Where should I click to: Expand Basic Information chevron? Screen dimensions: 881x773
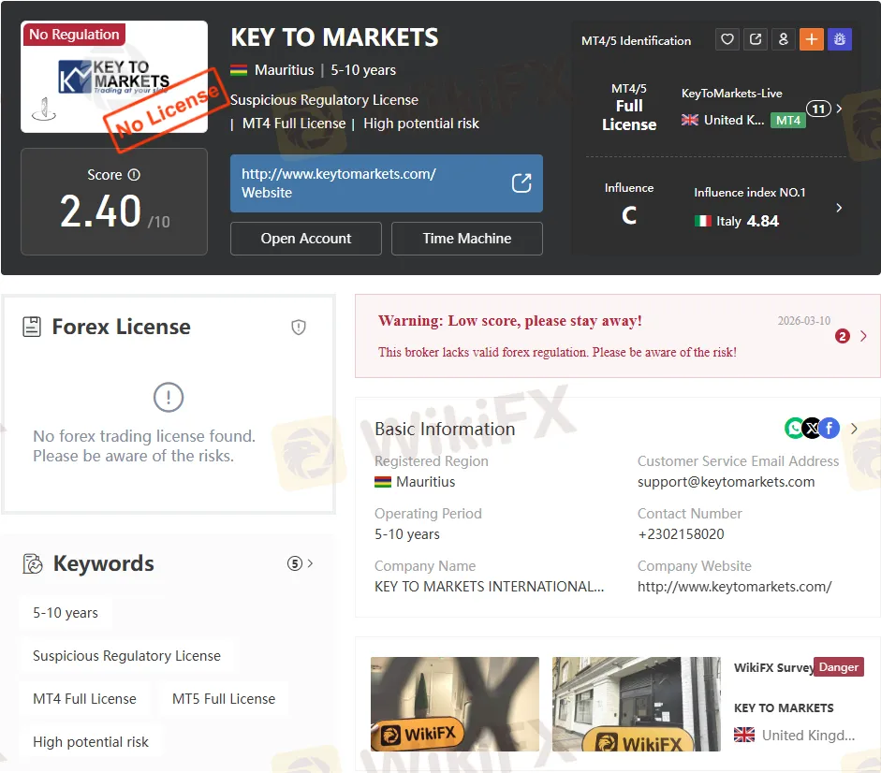854,429
